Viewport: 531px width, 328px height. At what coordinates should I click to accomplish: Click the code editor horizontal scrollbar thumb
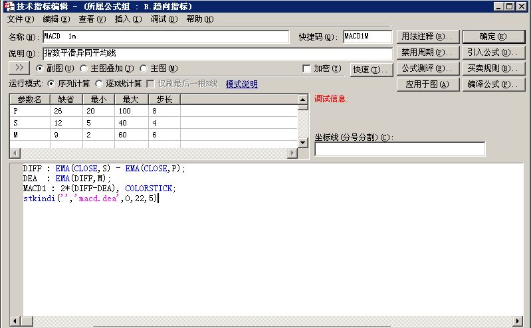point(27,321)
